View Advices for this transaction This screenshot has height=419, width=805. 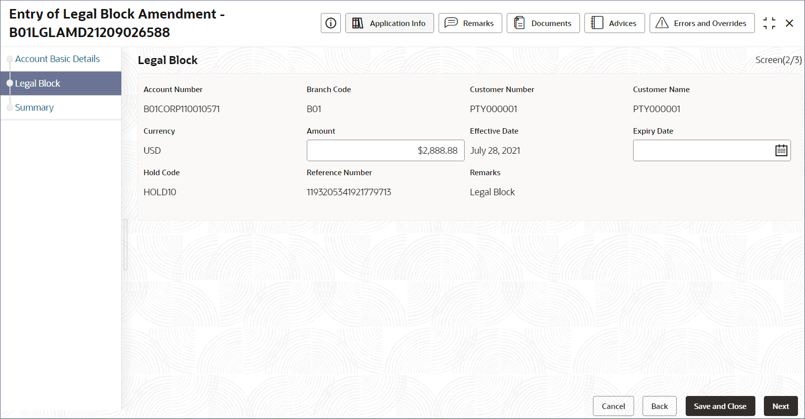[x=615, y=23]
